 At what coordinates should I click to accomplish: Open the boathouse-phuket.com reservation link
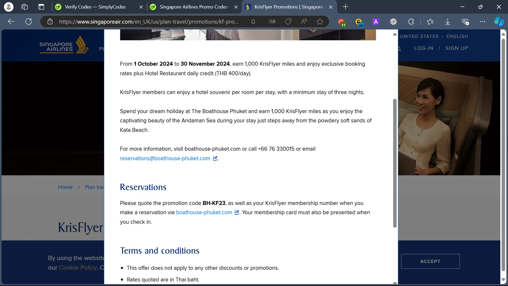[204, 212]
